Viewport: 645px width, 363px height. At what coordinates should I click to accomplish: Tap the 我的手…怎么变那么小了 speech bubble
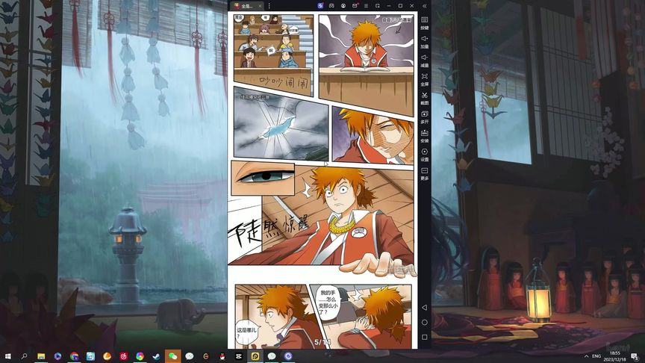pos(329,302)
